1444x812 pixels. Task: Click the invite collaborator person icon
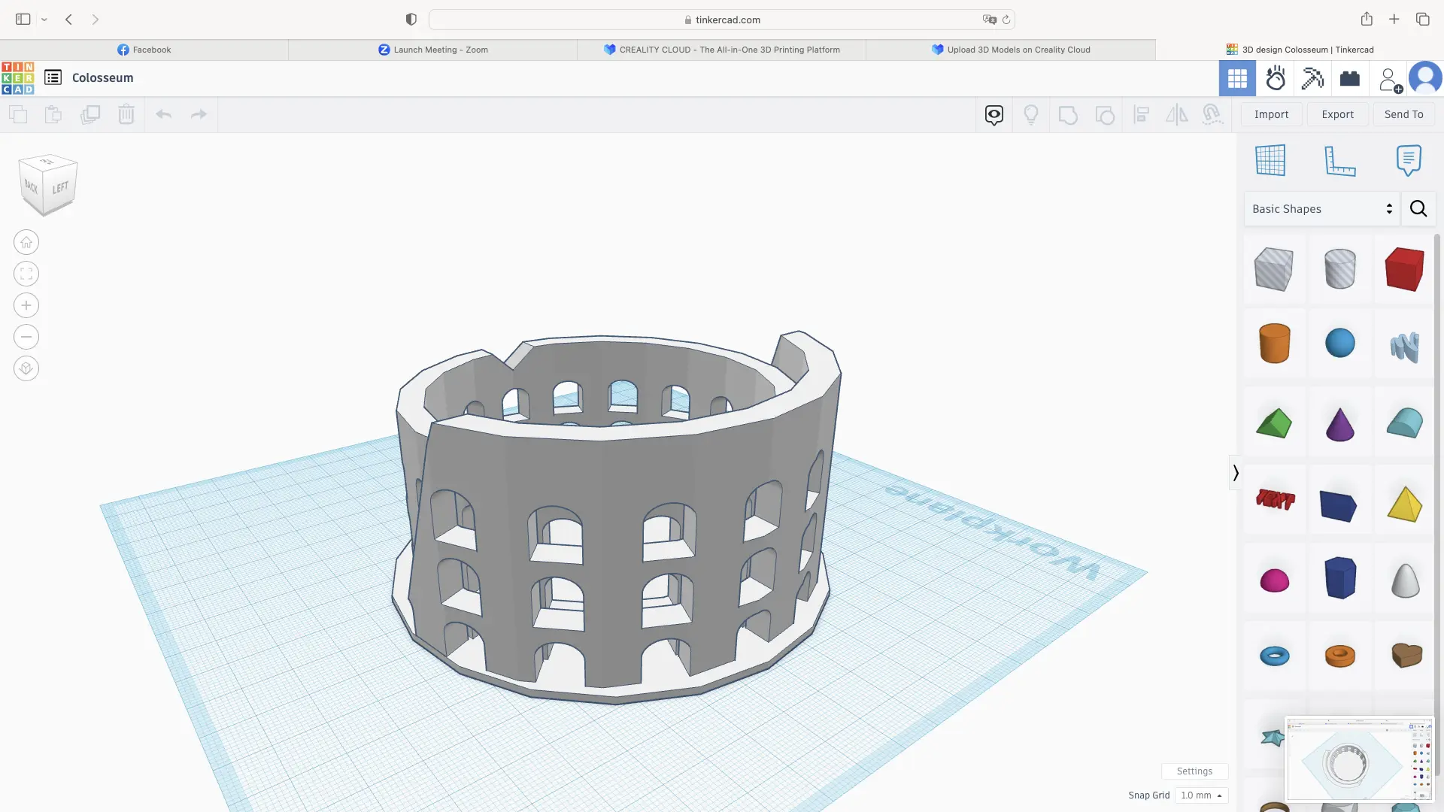[x=1390, y=79]
